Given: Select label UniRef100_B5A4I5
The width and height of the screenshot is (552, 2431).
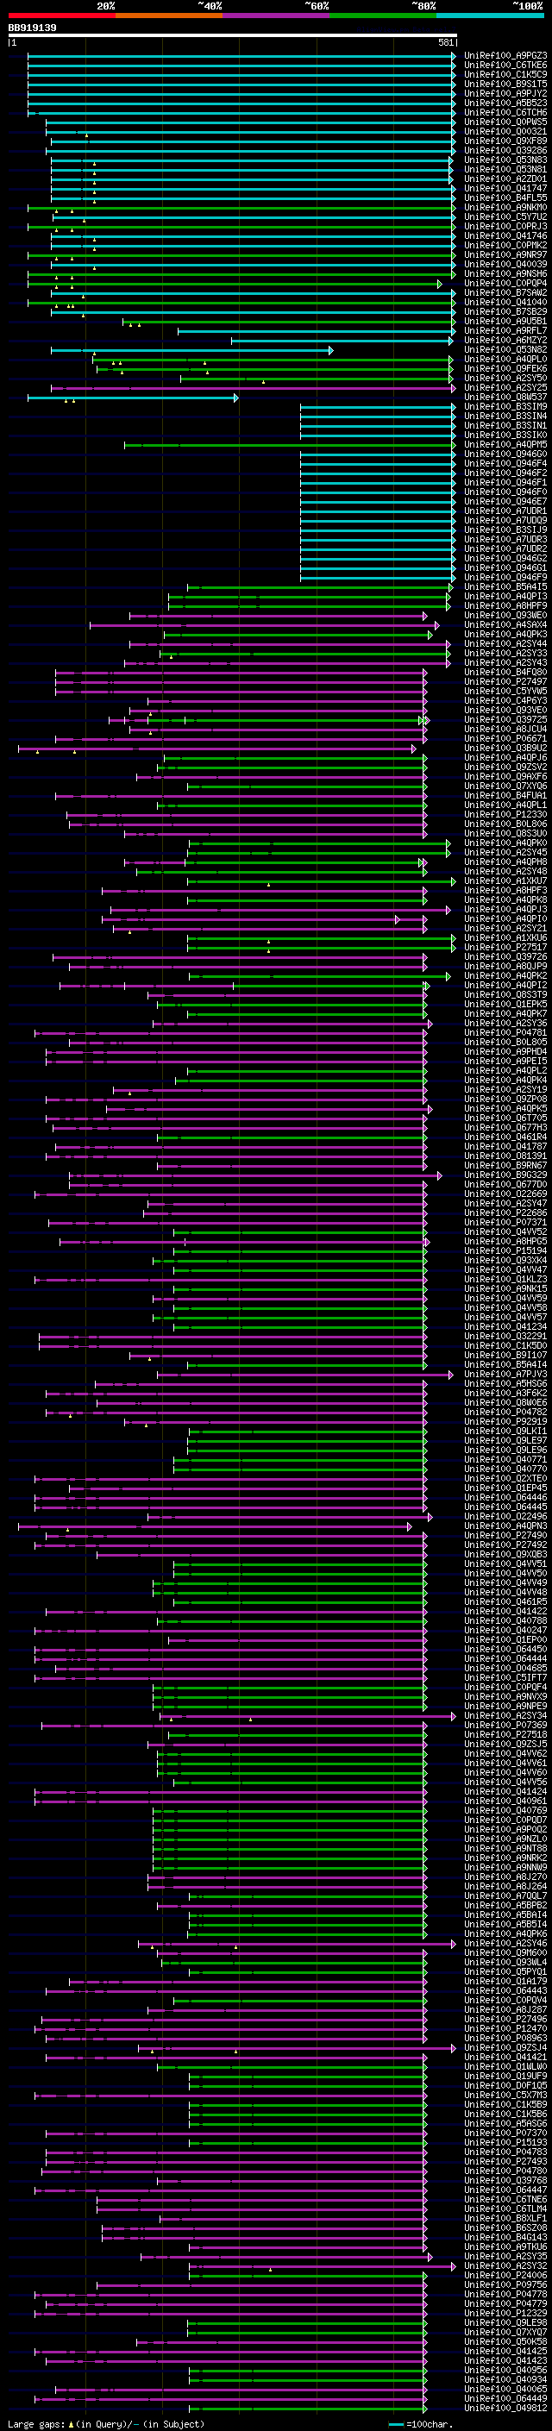Looking at the screenshot, I should coord(505,587).
